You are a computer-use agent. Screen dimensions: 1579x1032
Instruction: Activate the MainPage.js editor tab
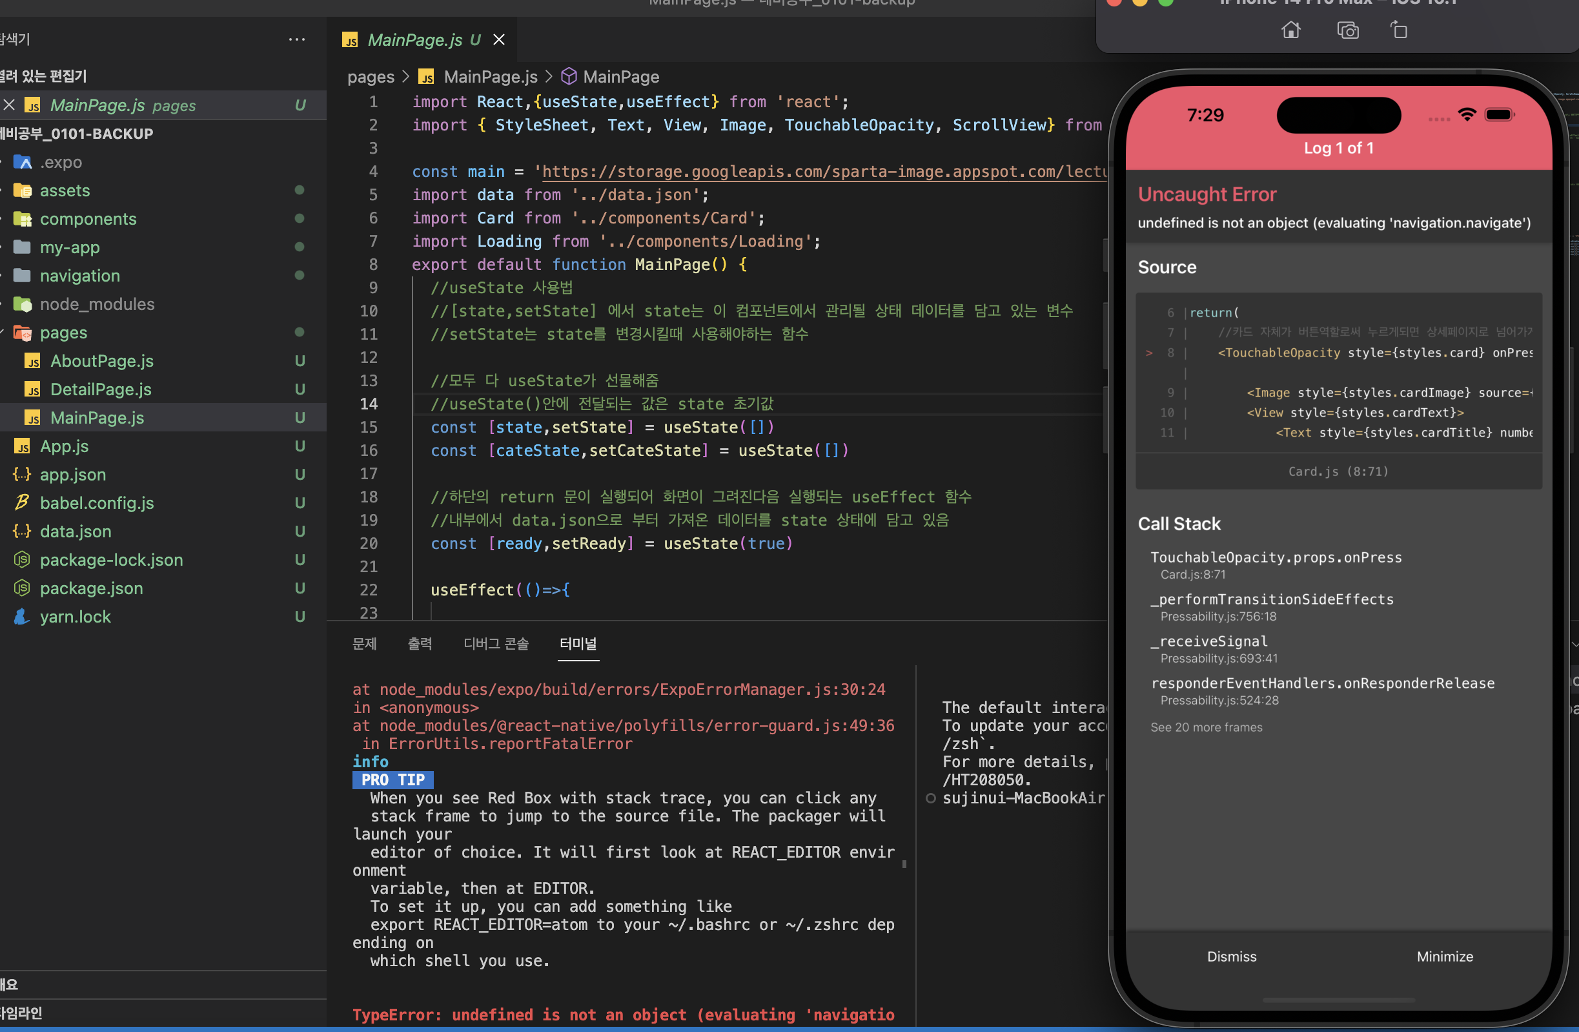pos(423,40)
